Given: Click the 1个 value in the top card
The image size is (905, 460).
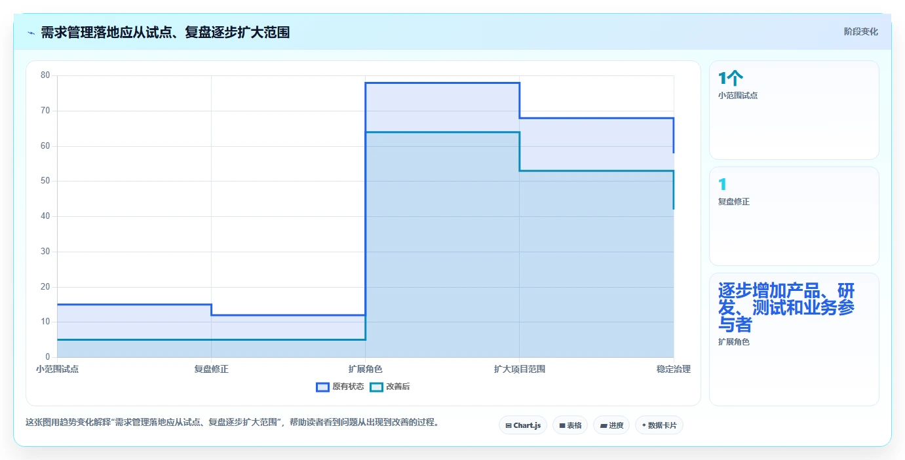Looking at the screenshot, I should point(731,79).
